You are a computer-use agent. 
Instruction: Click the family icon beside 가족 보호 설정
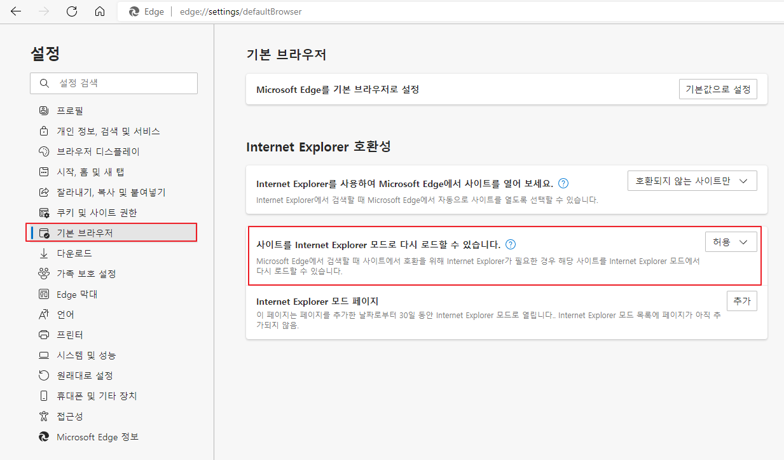click(x=44, y=274)
